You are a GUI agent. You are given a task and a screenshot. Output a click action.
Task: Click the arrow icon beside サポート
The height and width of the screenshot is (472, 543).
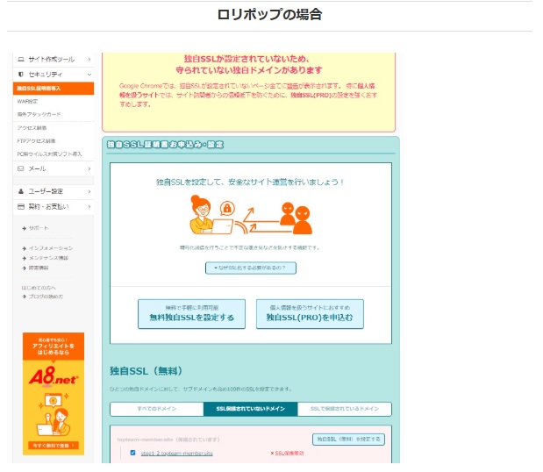(x=24, y=227)
